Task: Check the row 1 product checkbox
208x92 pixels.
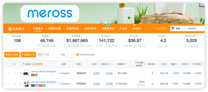Action: pos(9,73)
